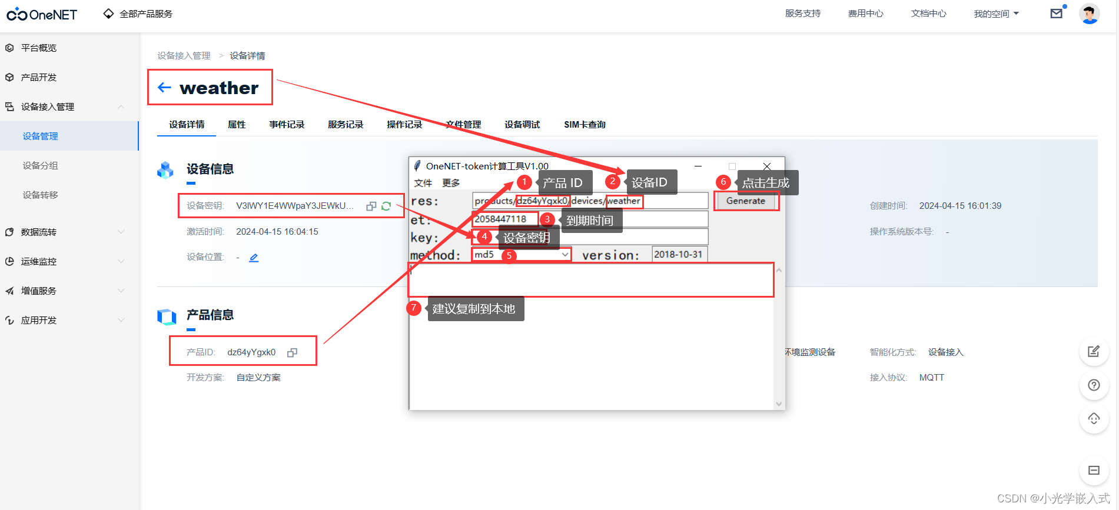This screenshot has width=1119, height=510.
Task: Open 文档中心 in the top bar
Action: [929, 14]
